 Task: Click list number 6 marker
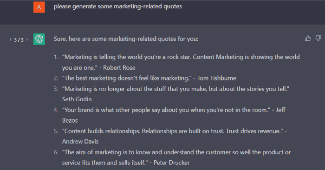[56, 152]
